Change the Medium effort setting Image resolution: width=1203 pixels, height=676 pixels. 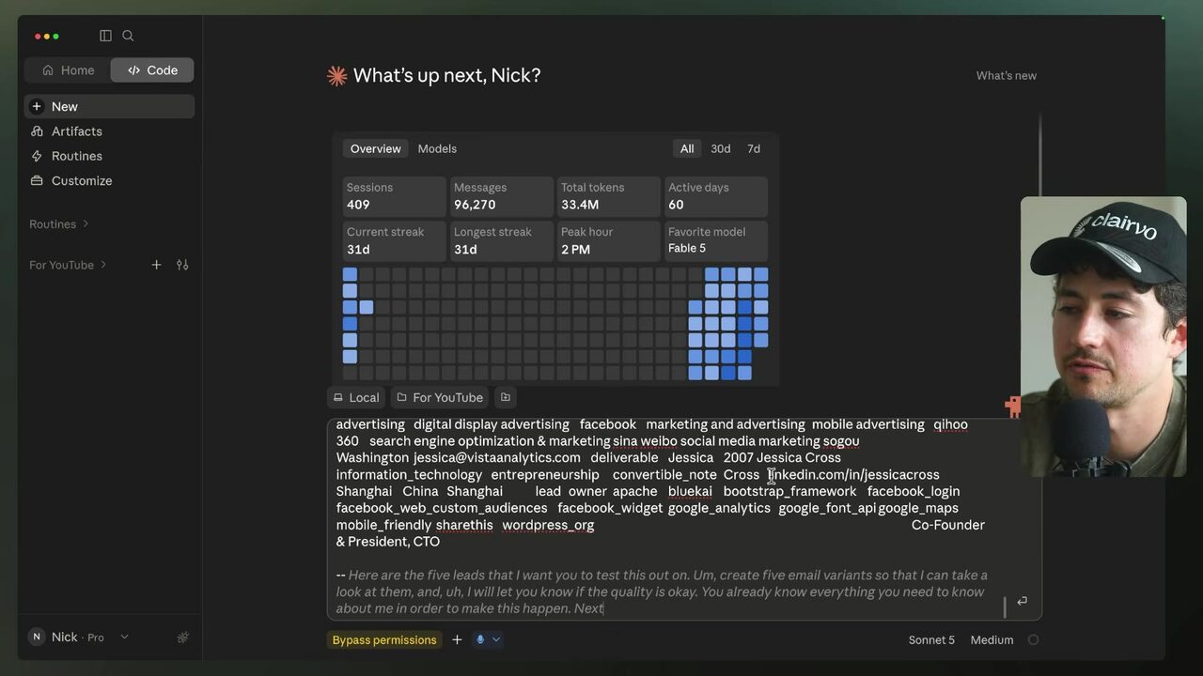click(x=992, y=639)
